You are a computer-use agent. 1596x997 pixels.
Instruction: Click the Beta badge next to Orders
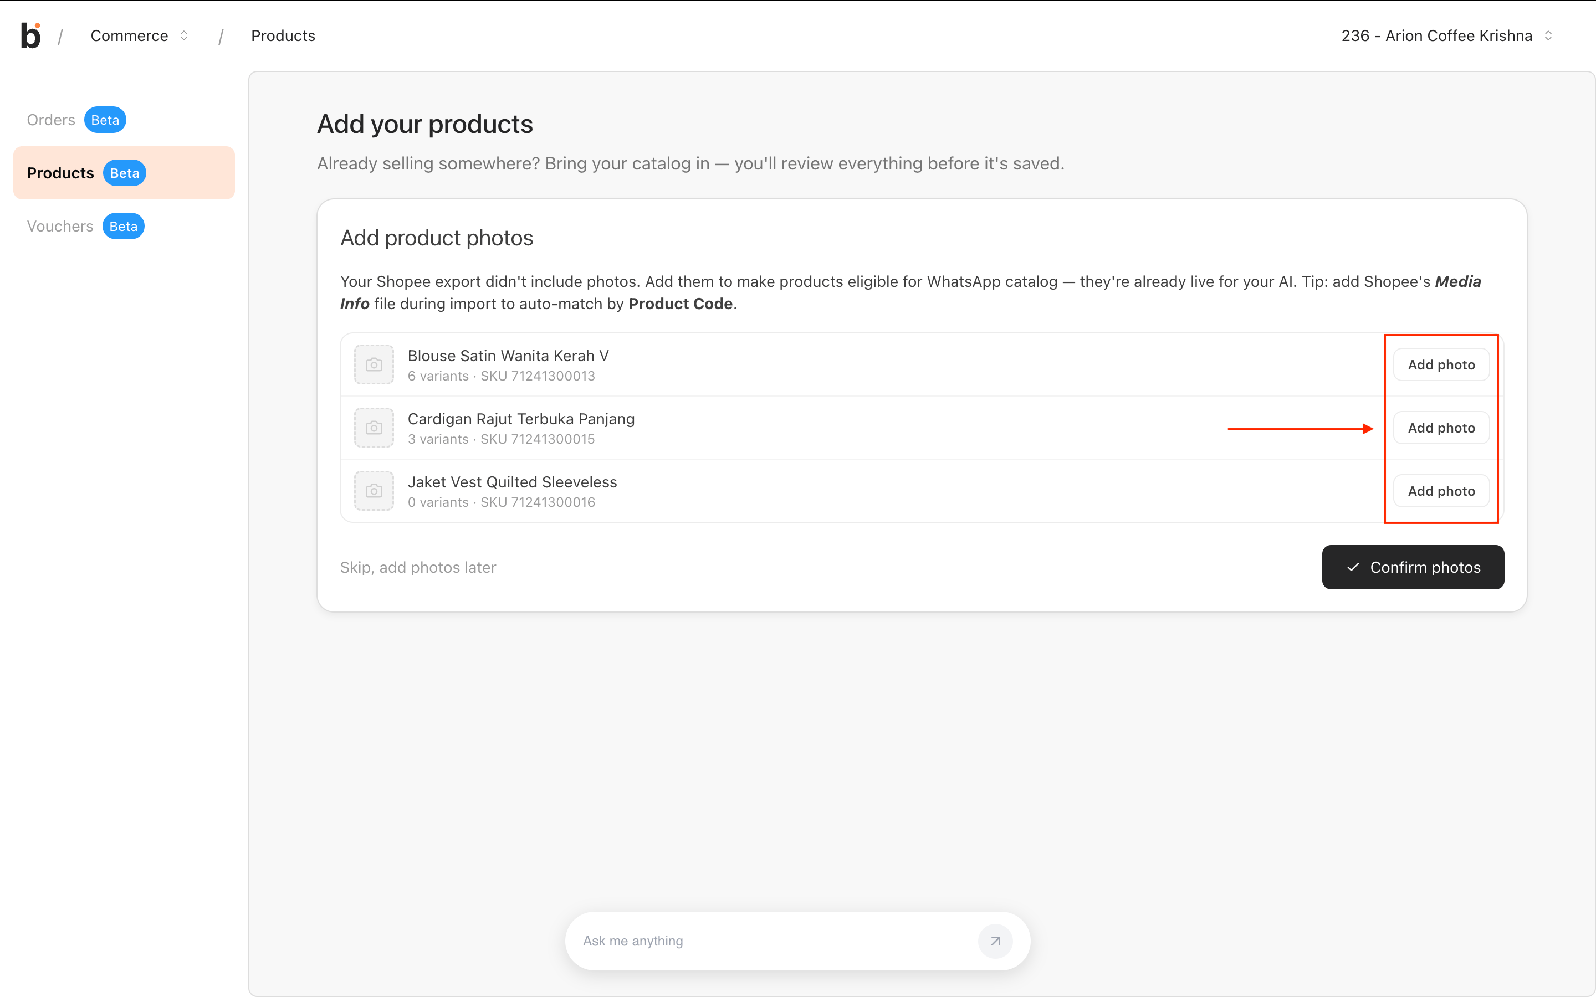pos(105,120)
